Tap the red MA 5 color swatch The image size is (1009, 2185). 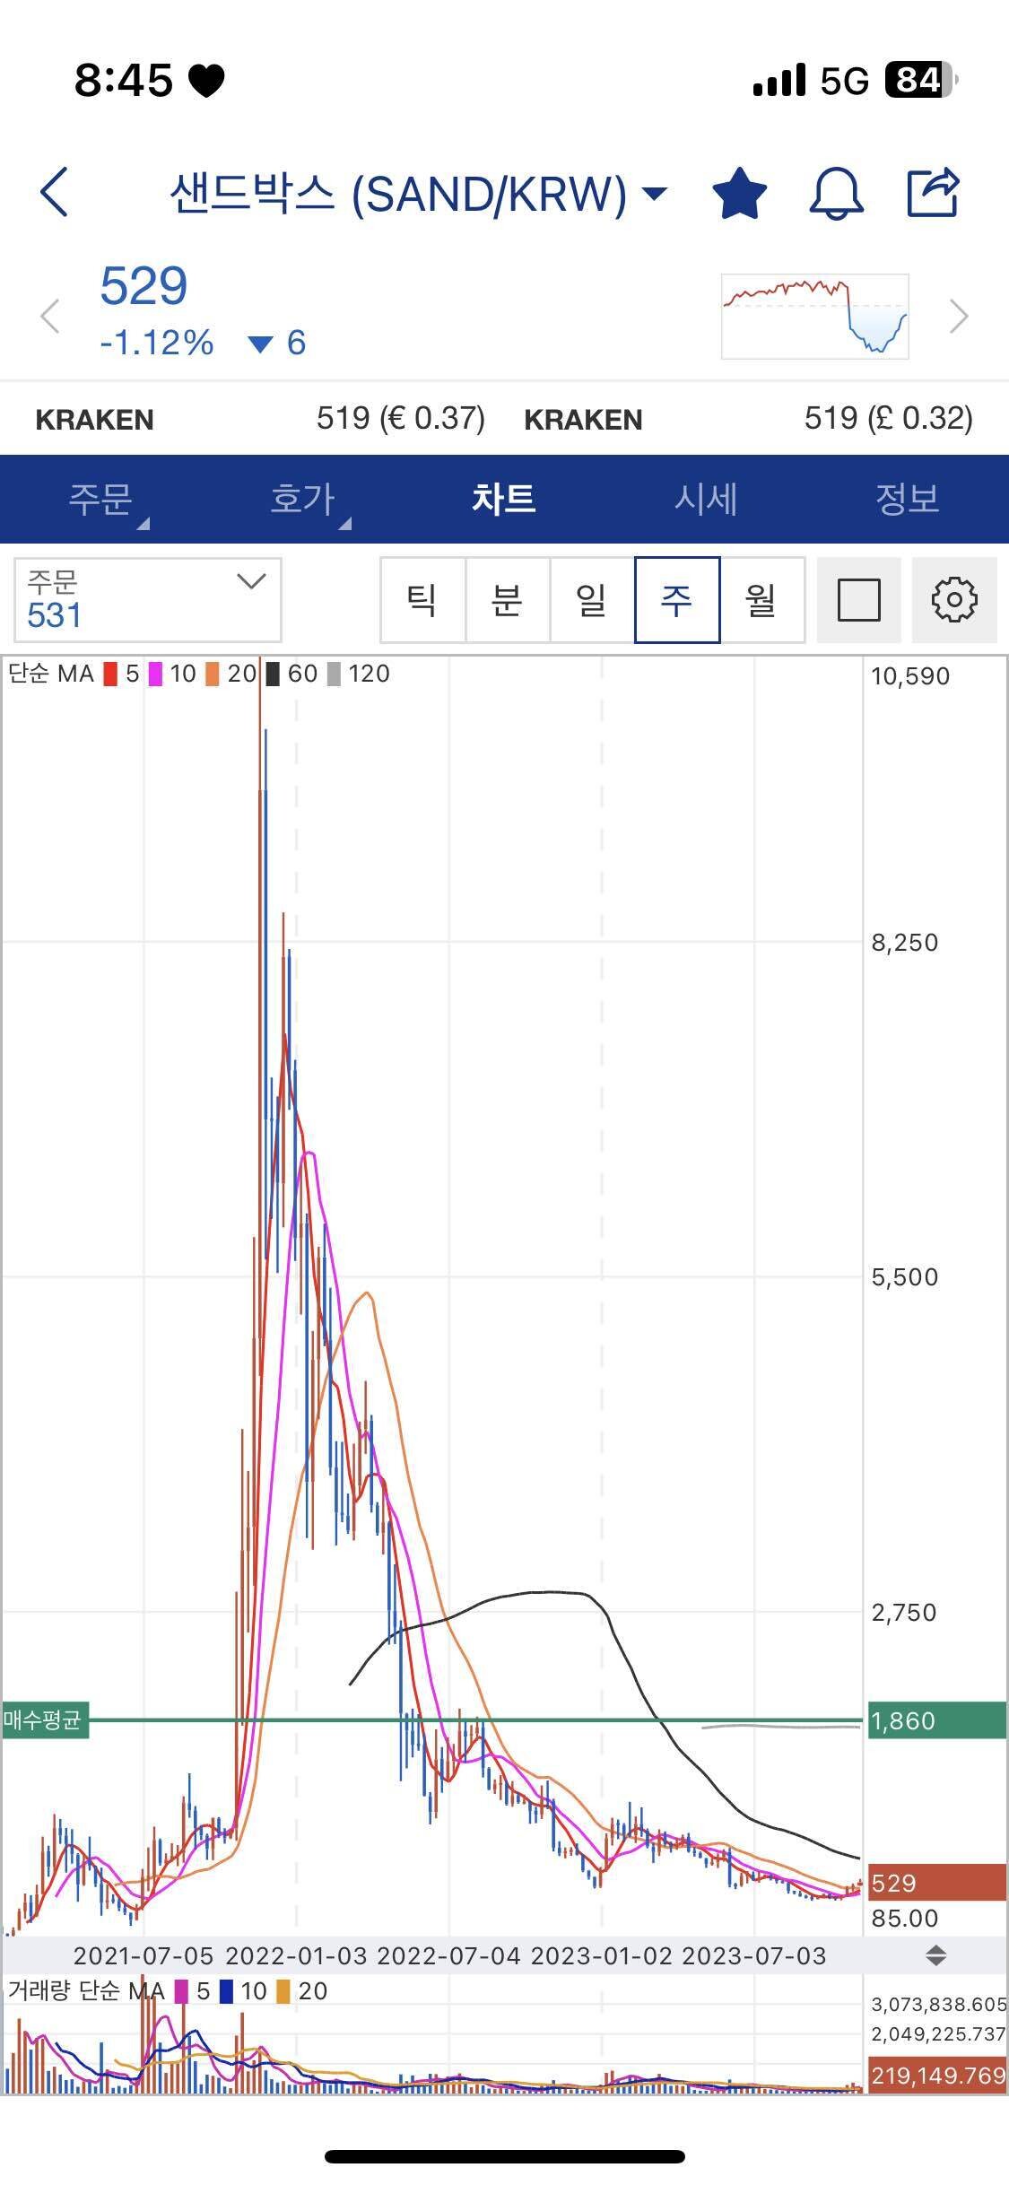111,675
